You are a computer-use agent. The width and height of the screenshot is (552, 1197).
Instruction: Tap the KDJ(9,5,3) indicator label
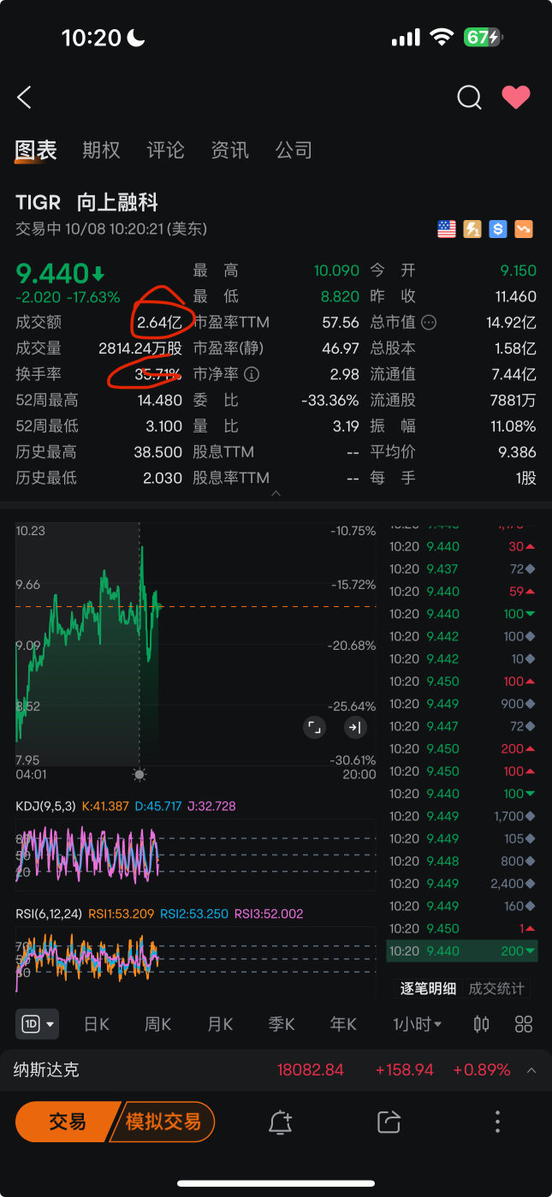coord(46,806)
